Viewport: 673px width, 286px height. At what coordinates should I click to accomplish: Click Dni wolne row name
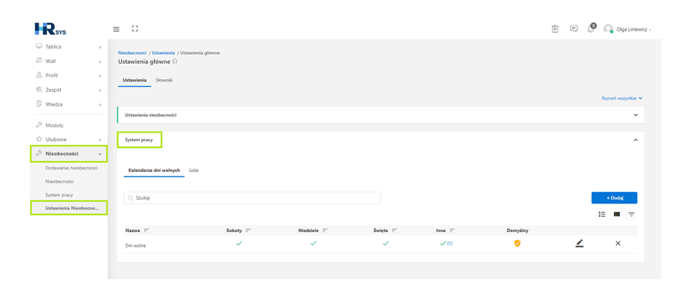136,246
